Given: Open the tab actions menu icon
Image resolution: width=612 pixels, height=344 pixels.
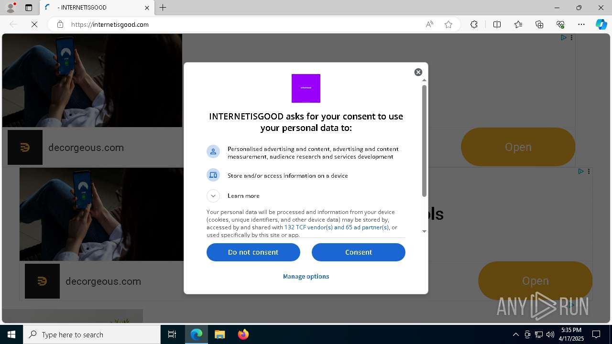Looking at the screenshot, I should pyautogui.click(x=29, y=8).
